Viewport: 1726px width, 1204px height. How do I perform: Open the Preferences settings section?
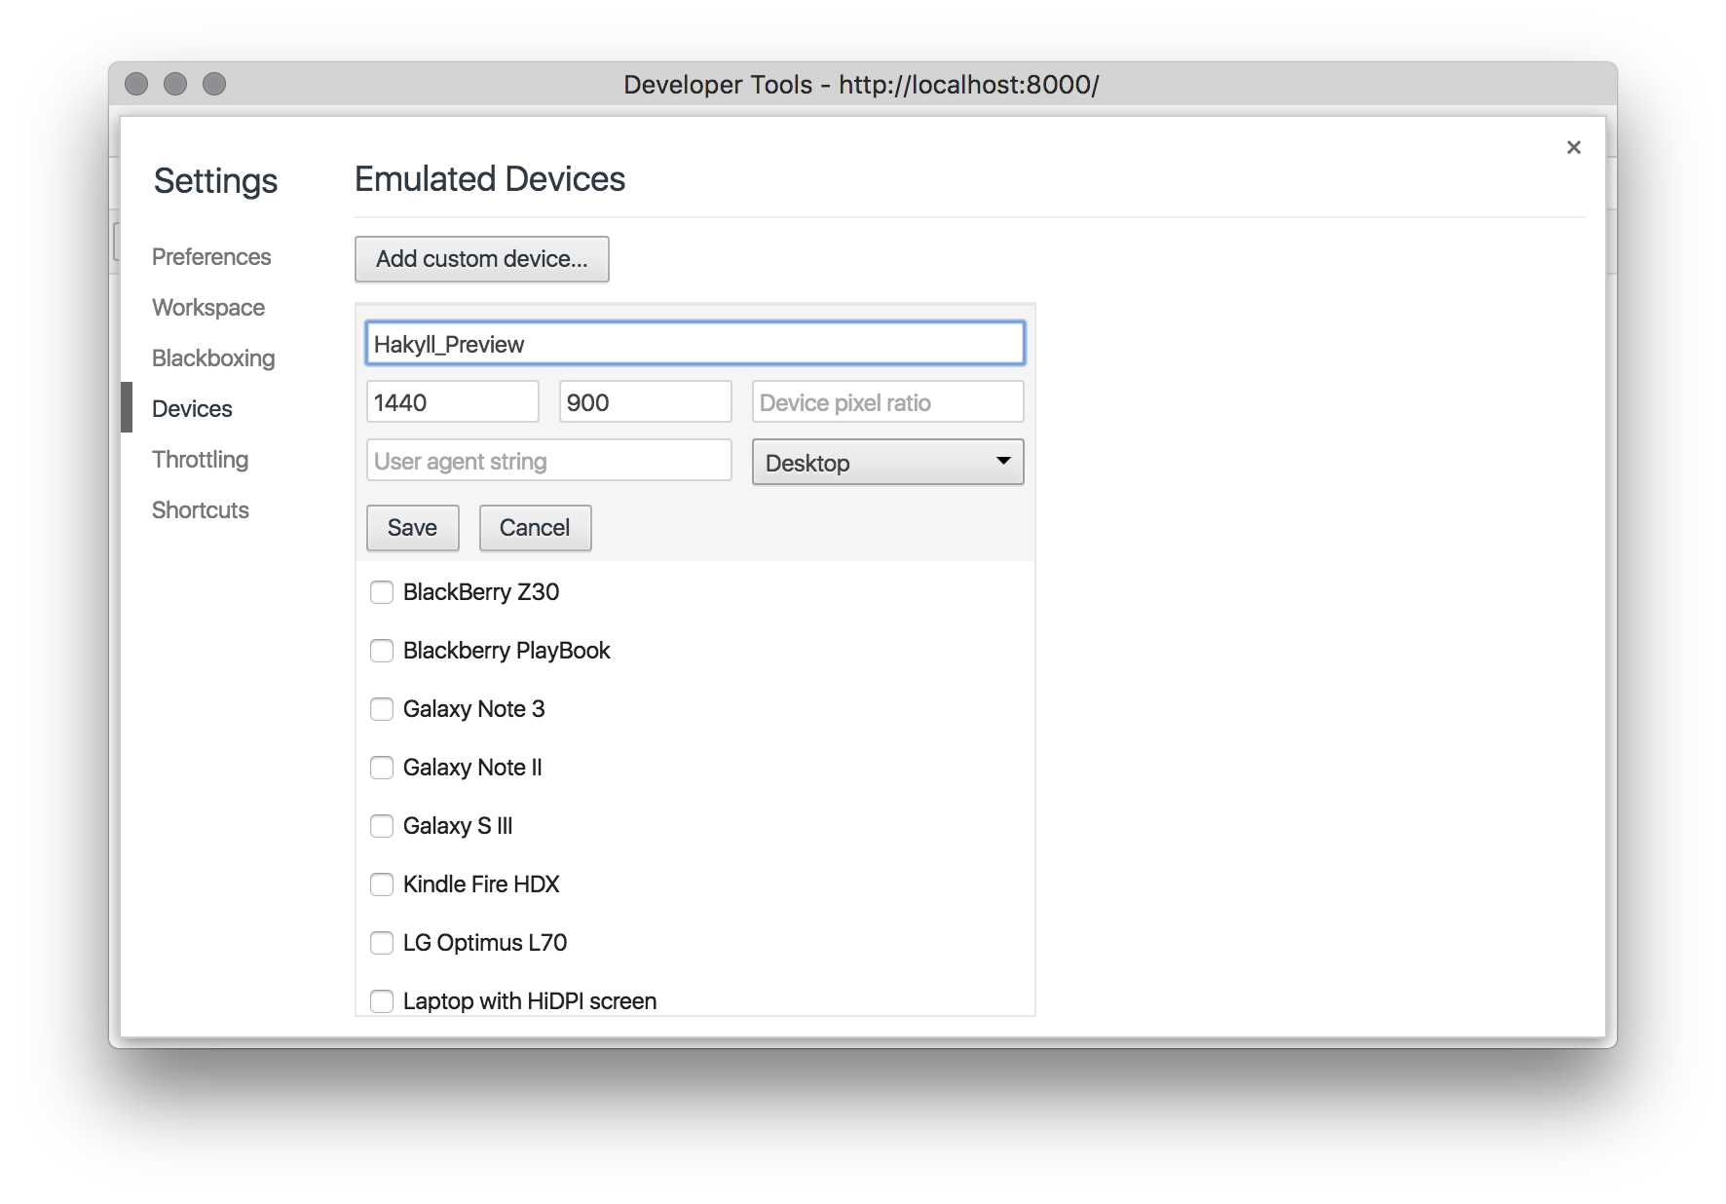coord(211,257)
